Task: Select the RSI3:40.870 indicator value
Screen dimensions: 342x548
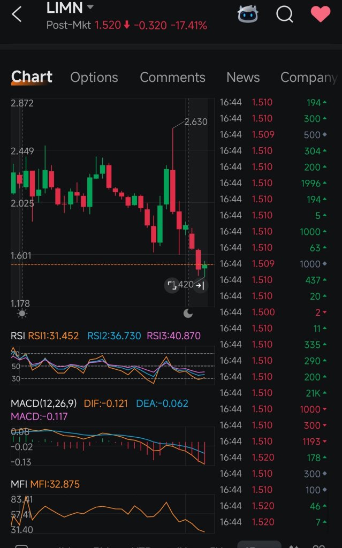Action: coord(174,336)
